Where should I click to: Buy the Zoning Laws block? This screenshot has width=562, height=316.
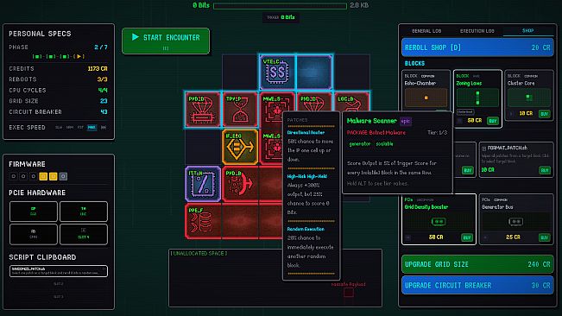click(493, 121)
